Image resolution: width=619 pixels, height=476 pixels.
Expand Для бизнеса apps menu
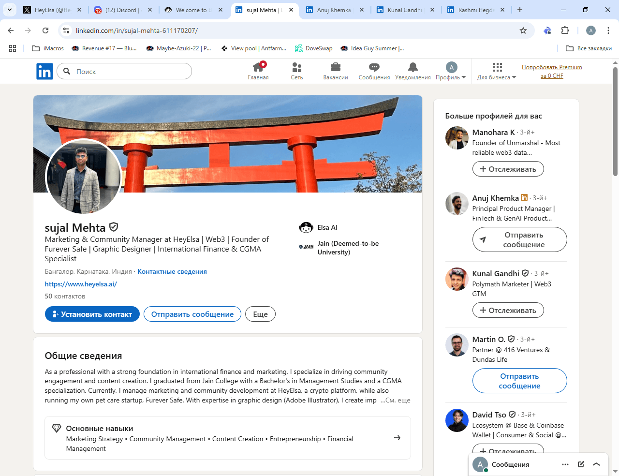tap(497, 71)
